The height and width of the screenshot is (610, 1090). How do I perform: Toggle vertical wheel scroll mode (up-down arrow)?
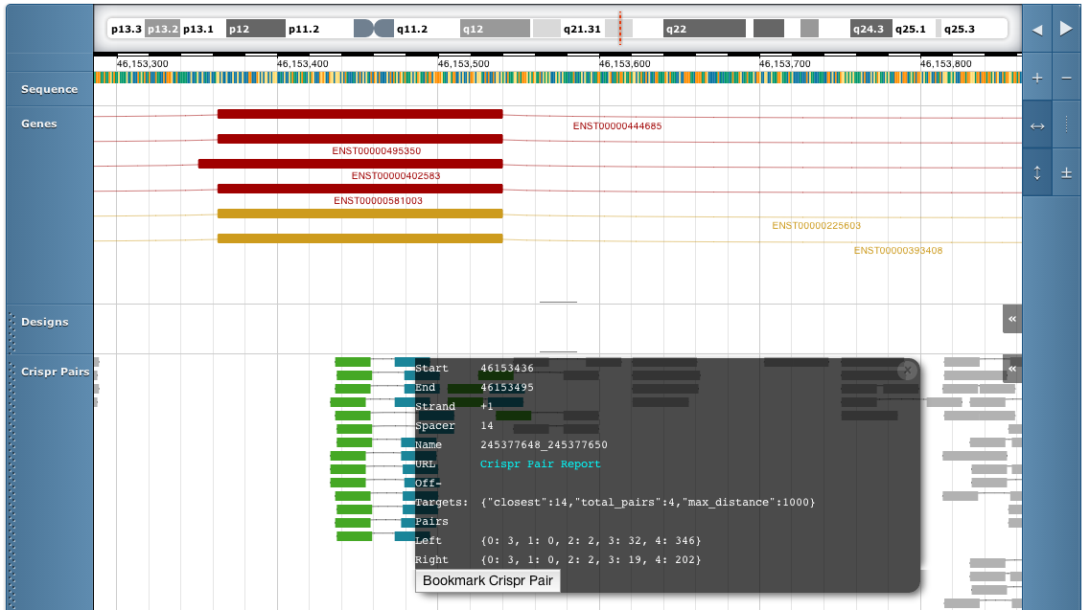point(1036,172)
